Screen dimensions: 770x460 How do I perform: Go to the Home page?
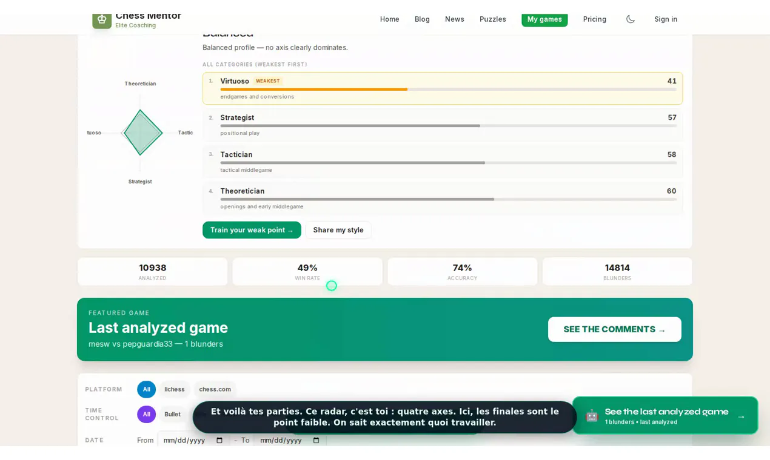tap(390, 19)
